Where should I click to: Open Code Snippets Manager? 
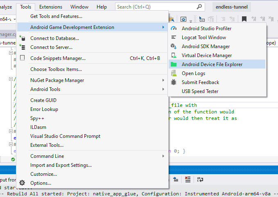point(58,58)
